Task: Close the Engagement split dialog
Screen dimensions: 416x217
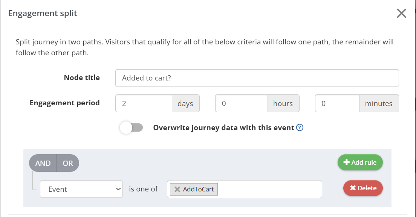Action: click(x=401, y=13)
